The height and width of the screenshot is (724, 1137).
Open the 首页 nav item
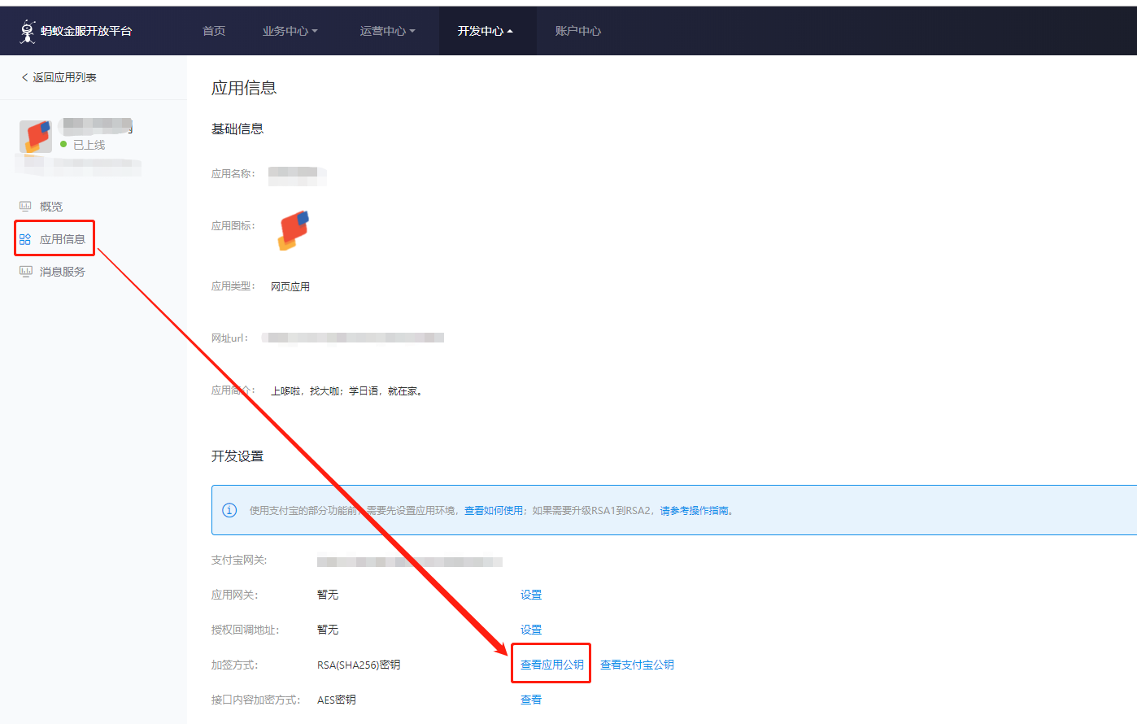coord(214,31)
